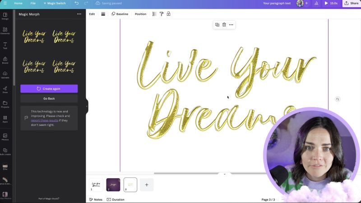
Task: Click the Go Back button
Action: click(49, 98)
